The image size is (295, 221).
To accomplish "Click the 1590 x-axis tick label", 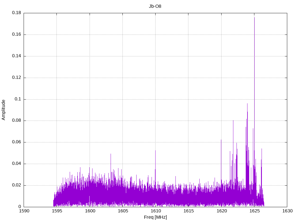I will 24,211.
